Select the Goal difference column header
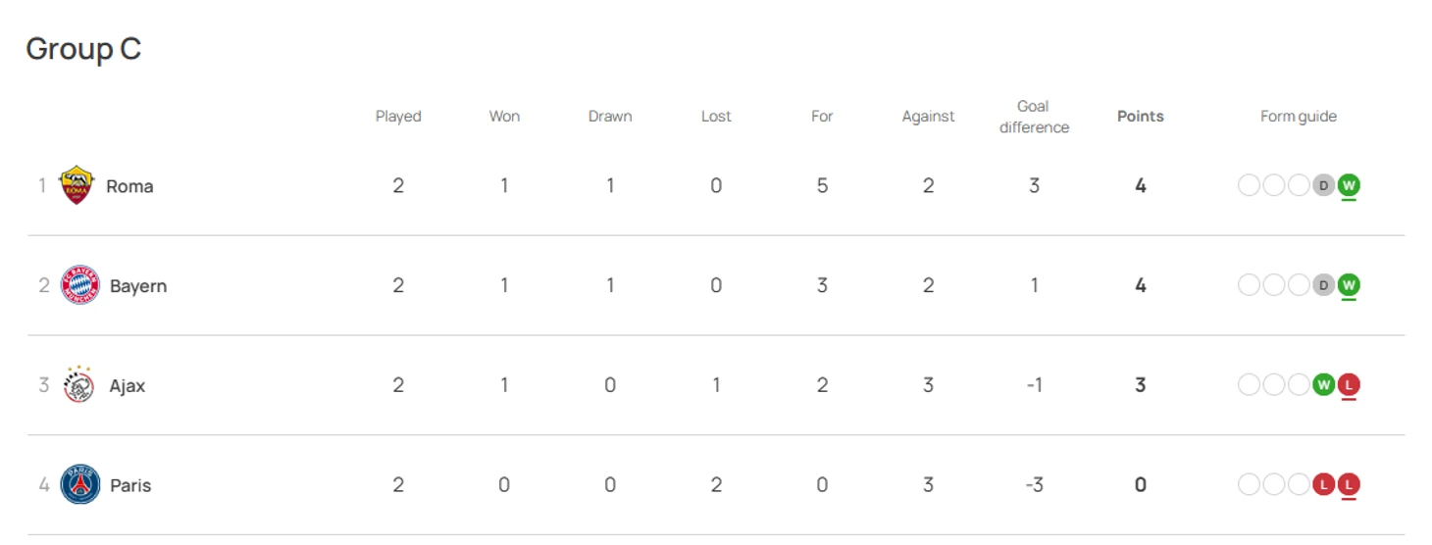 pos(1034,117)
